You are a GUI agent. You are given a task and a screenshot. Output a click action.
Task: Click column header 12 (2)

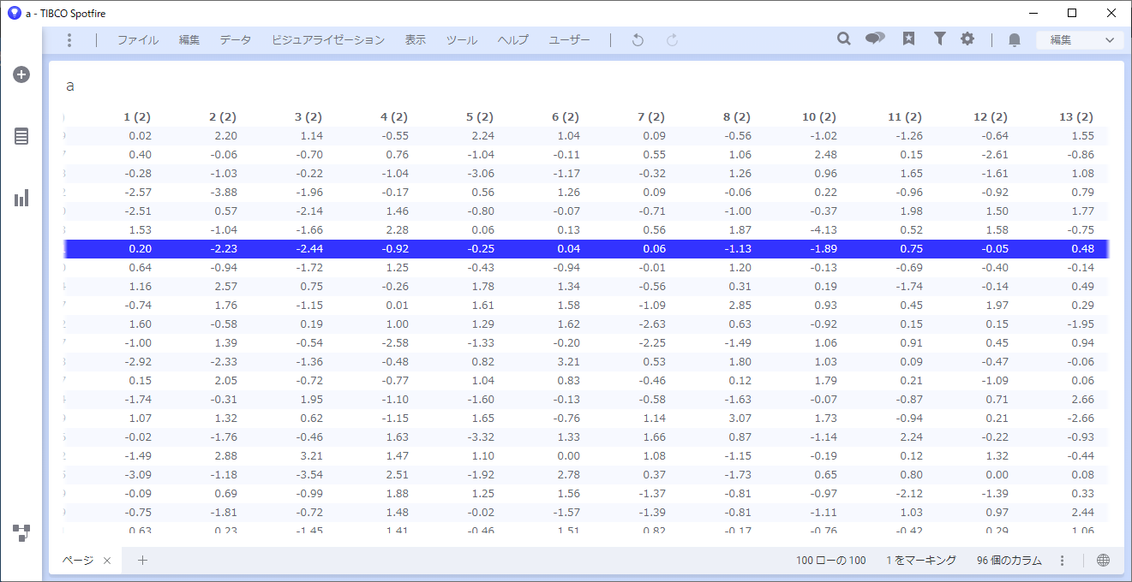coord(991,117)
